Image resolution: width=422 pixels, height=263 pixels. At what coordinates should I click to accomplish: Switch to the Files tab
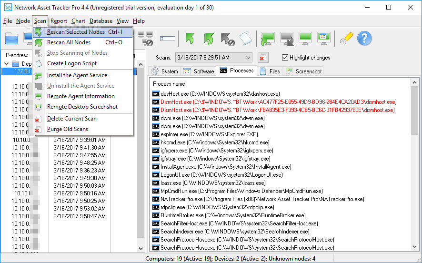270,71
